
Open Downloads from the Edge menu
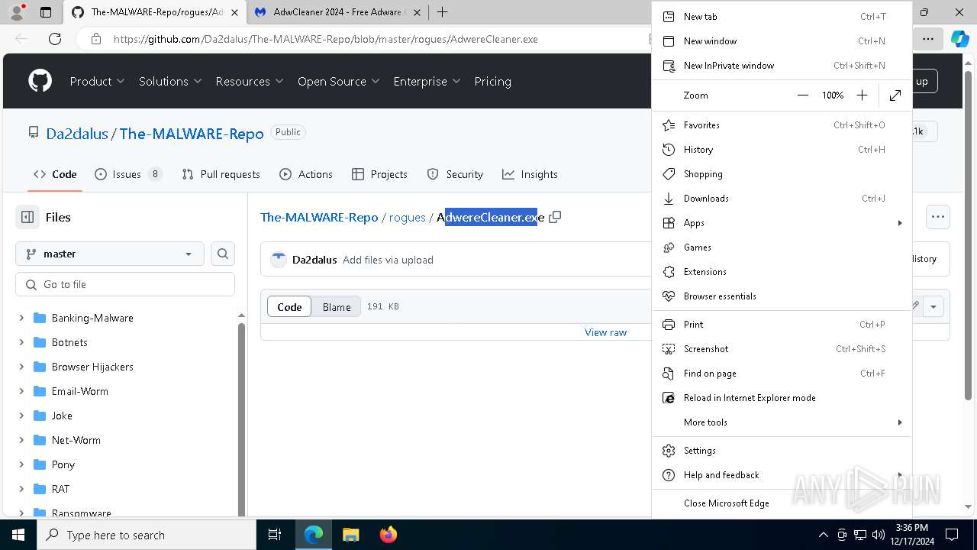pyautogui.click(x=782, y=199)
